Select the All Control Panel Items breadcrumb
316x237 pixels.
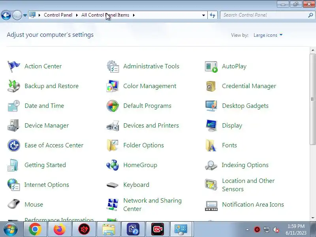(x=105, y=15)
